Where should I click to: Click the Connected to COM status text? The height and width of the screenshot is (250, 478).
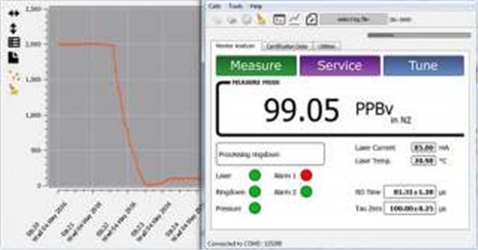[x=244, y=243]
